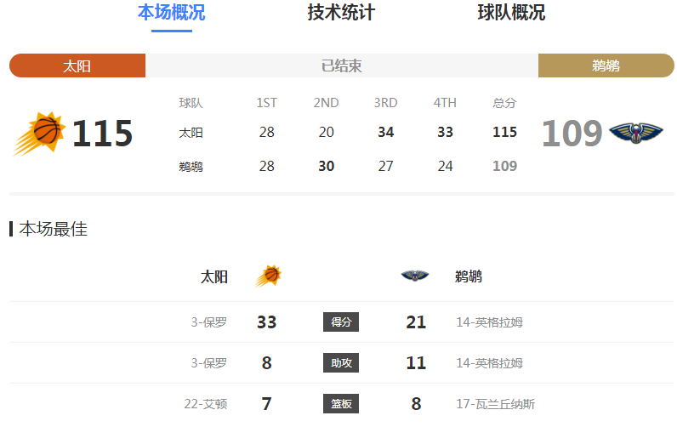Click the large Suns logo beside 115
Image resolution: width=677 pixels, height=427 pixels.
[x=39, y=133]
